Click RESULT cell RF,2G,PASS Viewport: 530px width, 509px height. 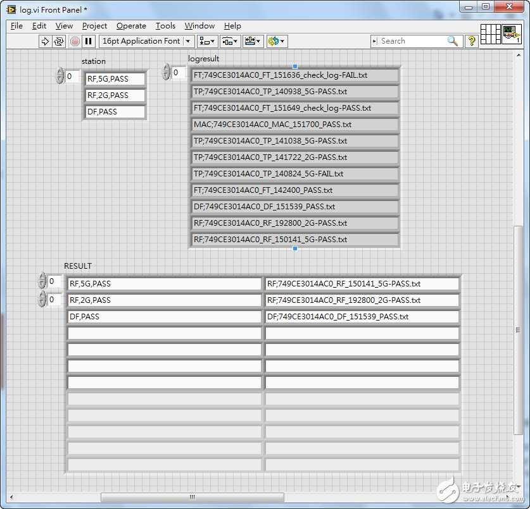[164, 300]
